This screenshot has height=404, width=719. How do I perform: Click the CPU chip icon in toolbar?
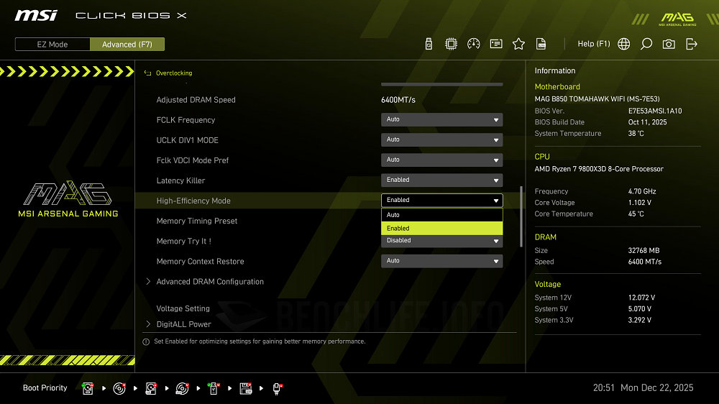tap(451, 44)
